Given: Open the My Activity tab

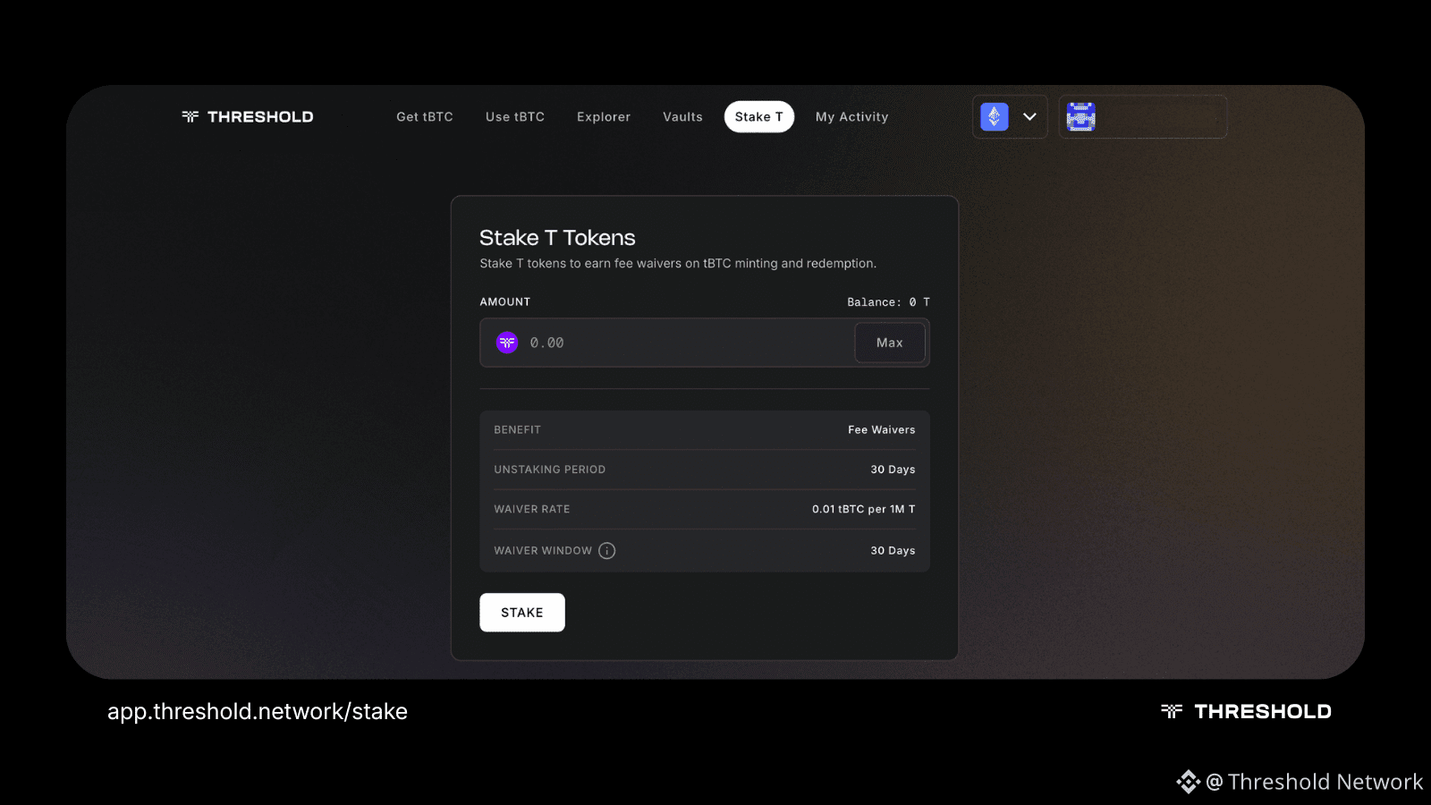Looking at the screenshot, I should tap(852, 117).
